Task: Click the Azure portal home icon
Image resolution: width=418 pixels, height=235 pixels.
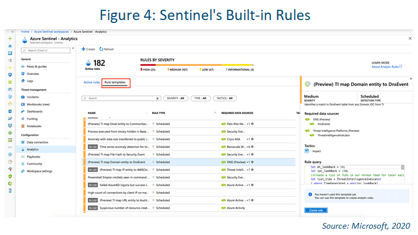Action: (x=10, y=46)
